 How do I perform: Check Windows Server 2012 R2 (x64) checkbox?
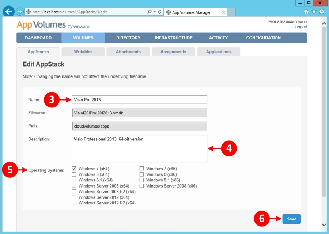point(74,203)
